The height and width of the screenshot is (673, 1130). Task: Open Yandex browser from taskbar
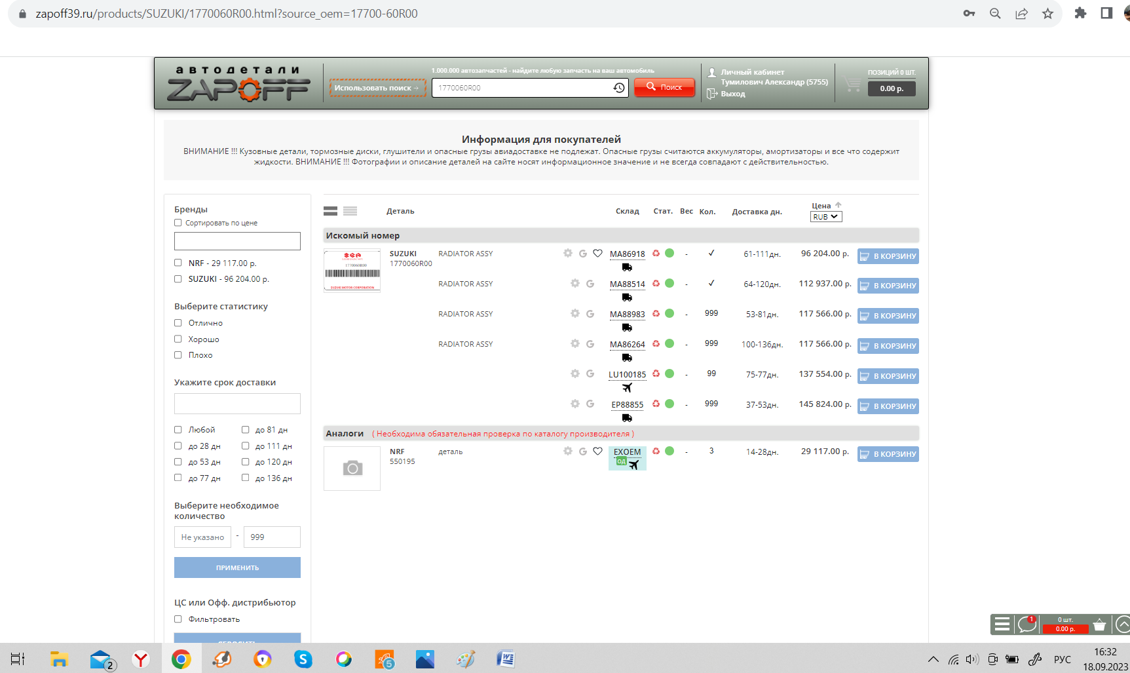(141, 659)
